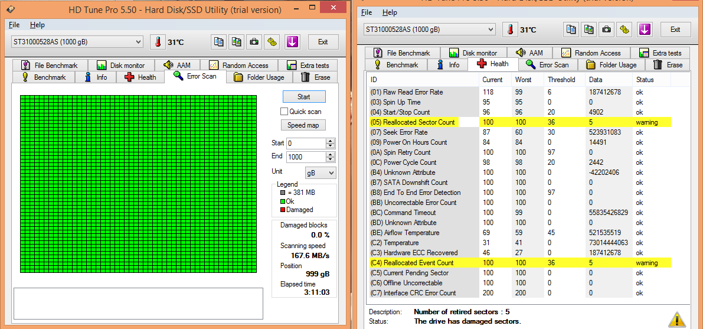Open Folder Usage tab in right window

[x=612, y=64]
